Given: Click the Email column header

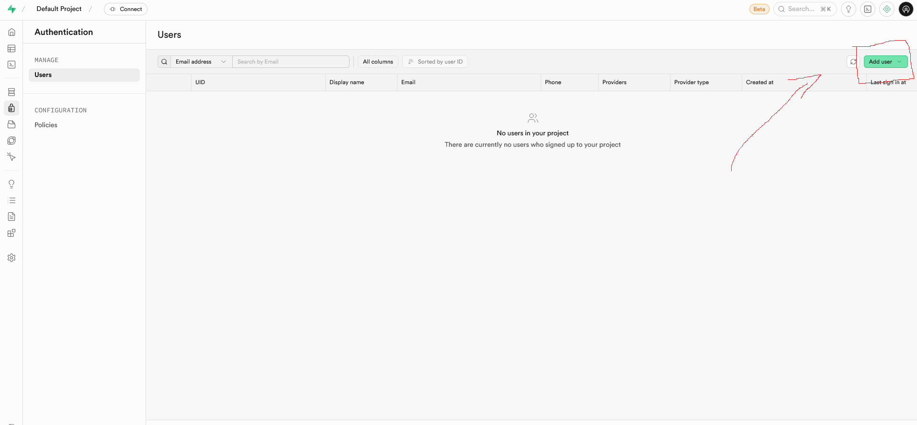Looking at the screenshot, I should (469, 82).
